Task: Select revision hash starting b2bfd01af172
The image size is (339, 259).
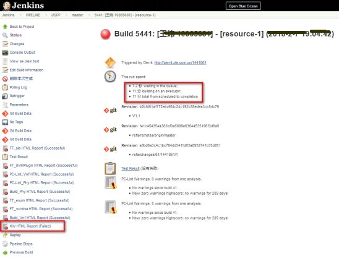Action: 179,107
